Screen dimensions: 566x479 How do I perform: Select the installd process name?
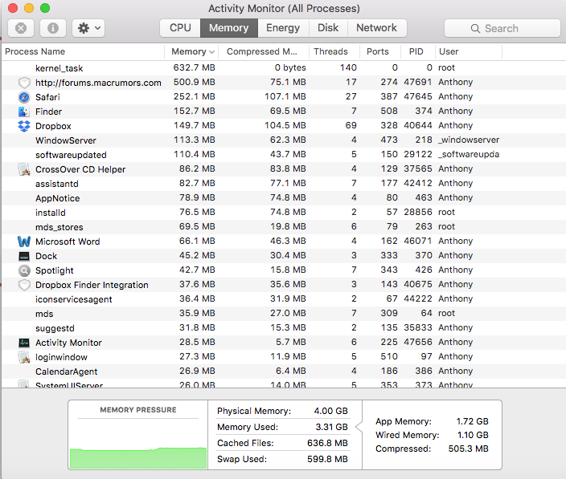click(x=50, y=213)
